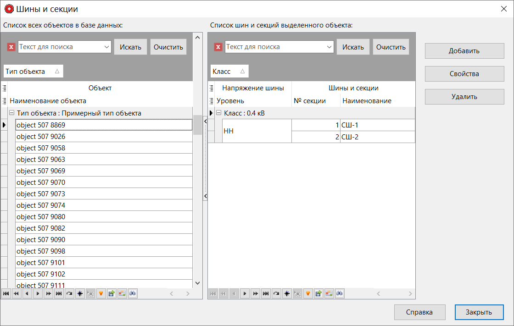514x326 pixels.
Task: Go to first record in left object list
Action: point(6,293)
